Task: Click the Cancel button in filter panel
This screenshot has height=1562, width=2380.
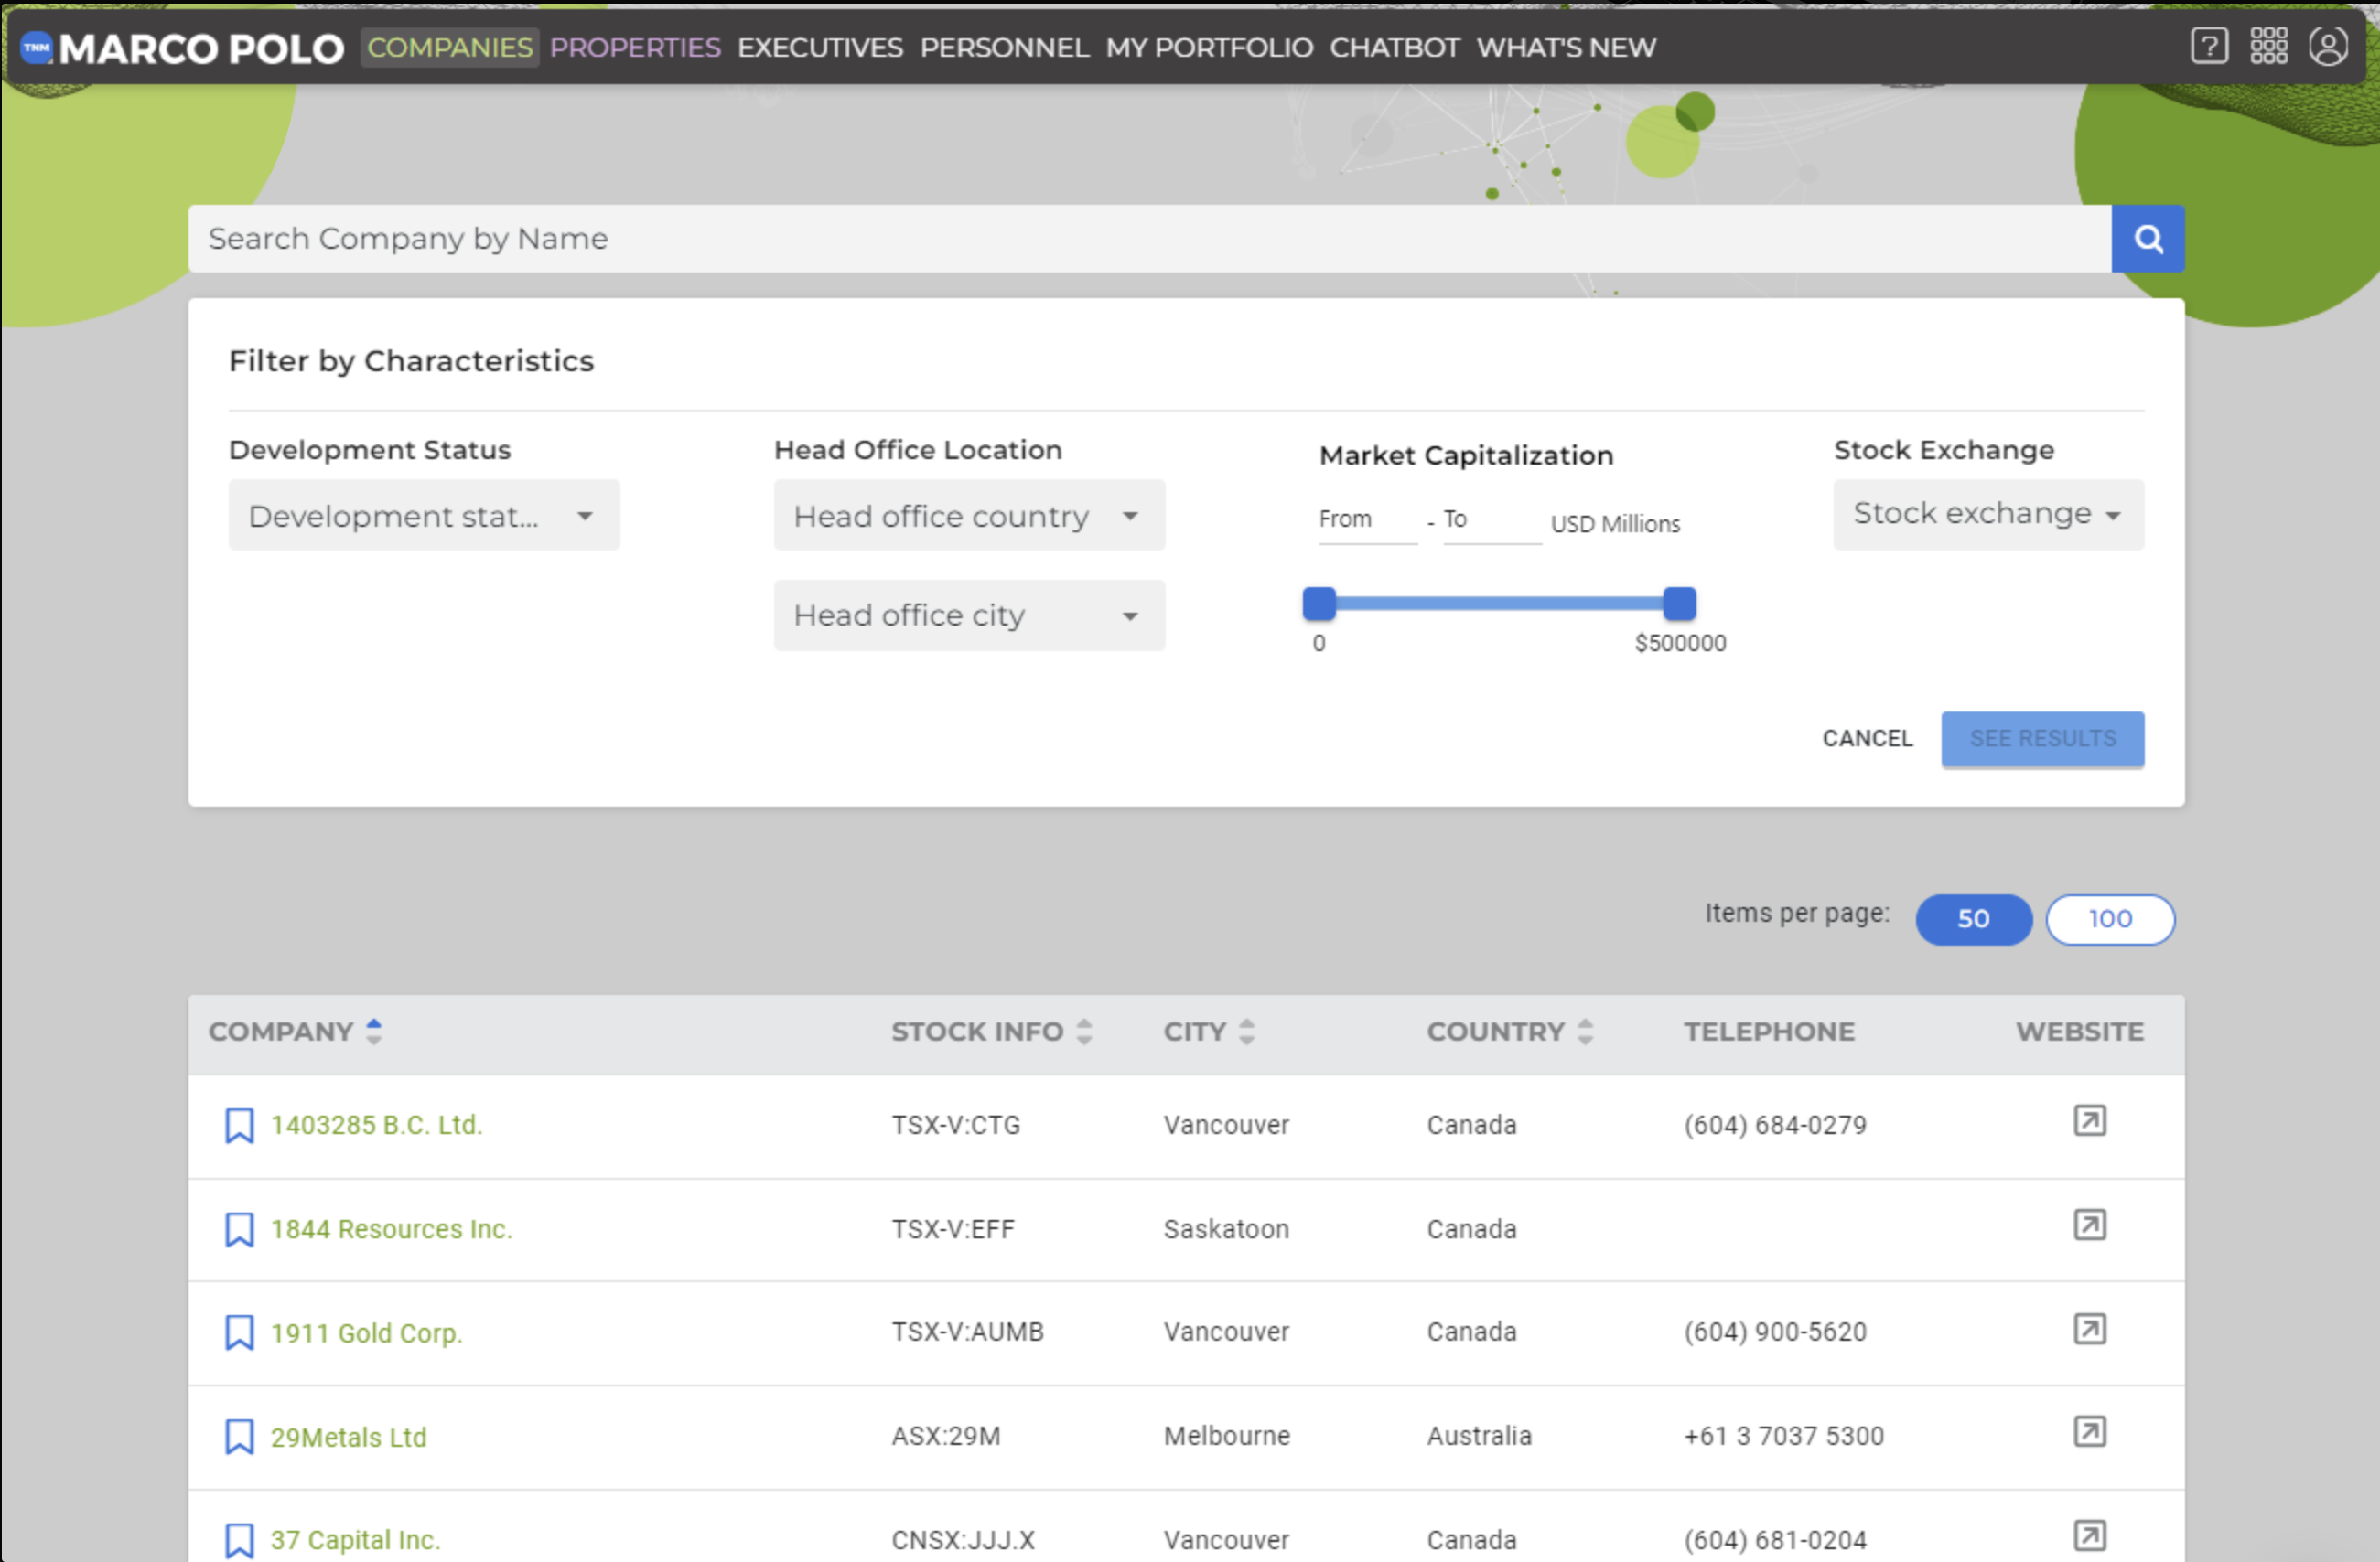Action: click(1866, 739)
